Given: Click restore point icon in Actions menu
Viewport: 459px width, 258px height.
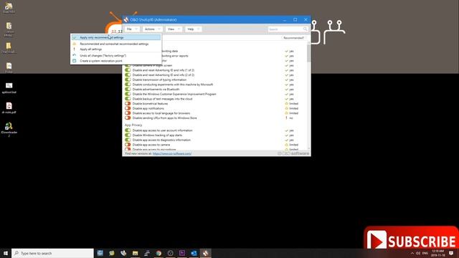Looking at the screenshot, I should 75,61.
